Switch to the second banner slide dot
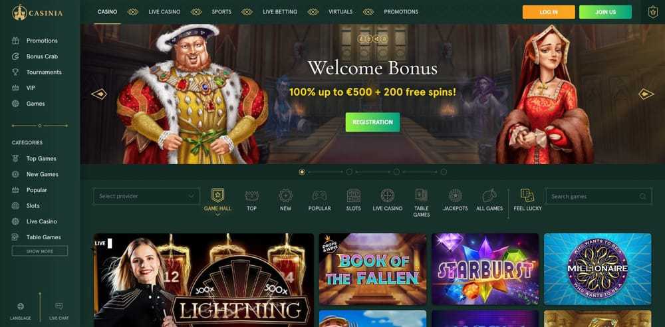The width and height of the screenshot is (665, 327). (x=349, y=171)
